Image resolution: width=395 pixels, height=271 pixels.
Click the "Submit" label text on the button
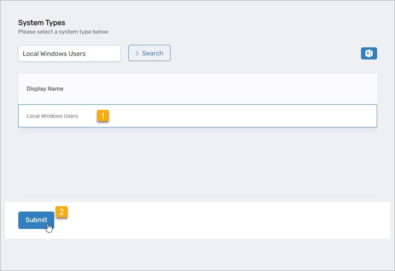click(x=36, y=220)
